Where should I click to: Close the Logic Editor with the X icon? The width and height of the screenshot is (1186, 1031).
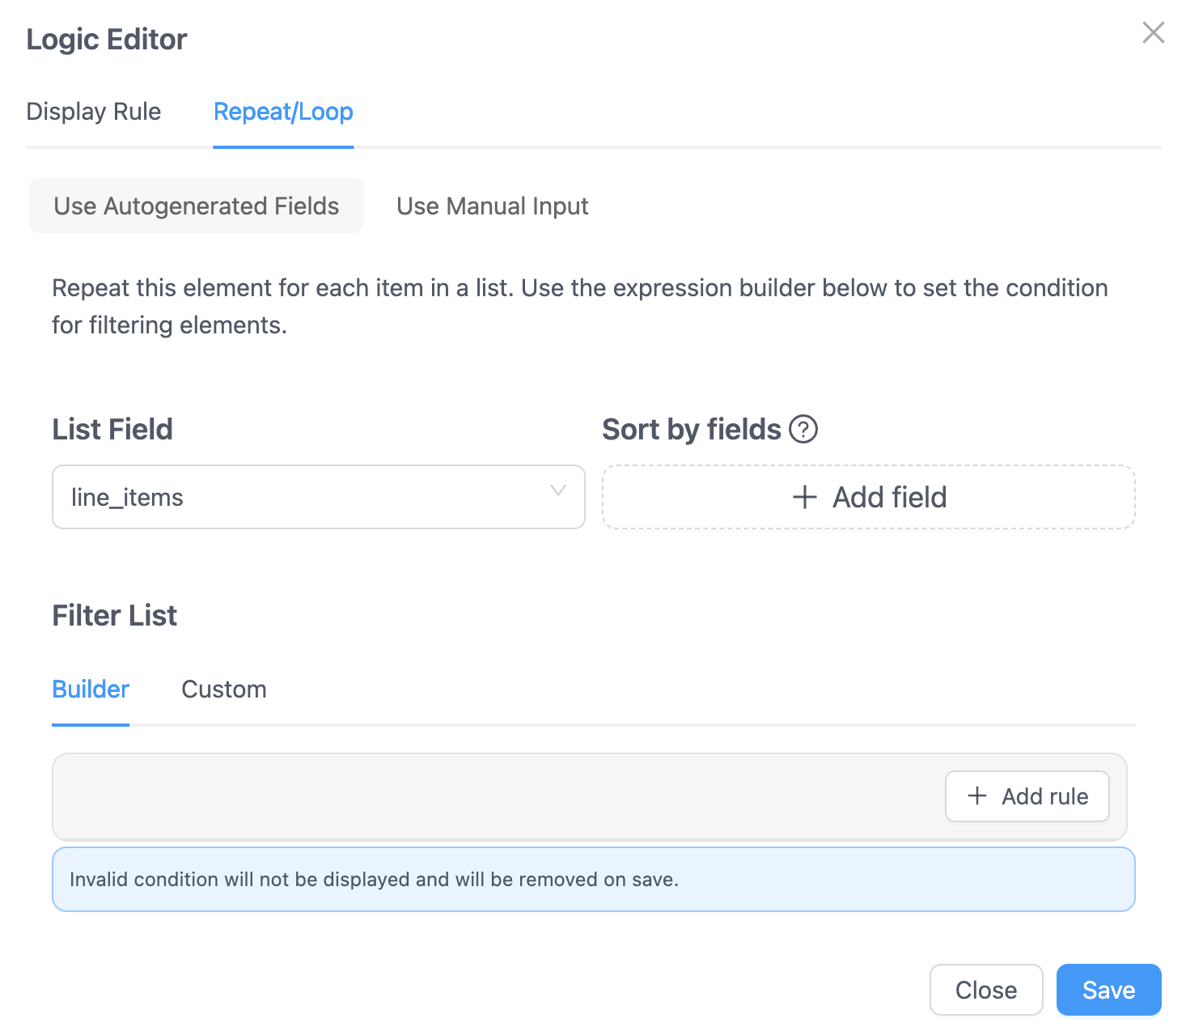(x=1153, y=32)
